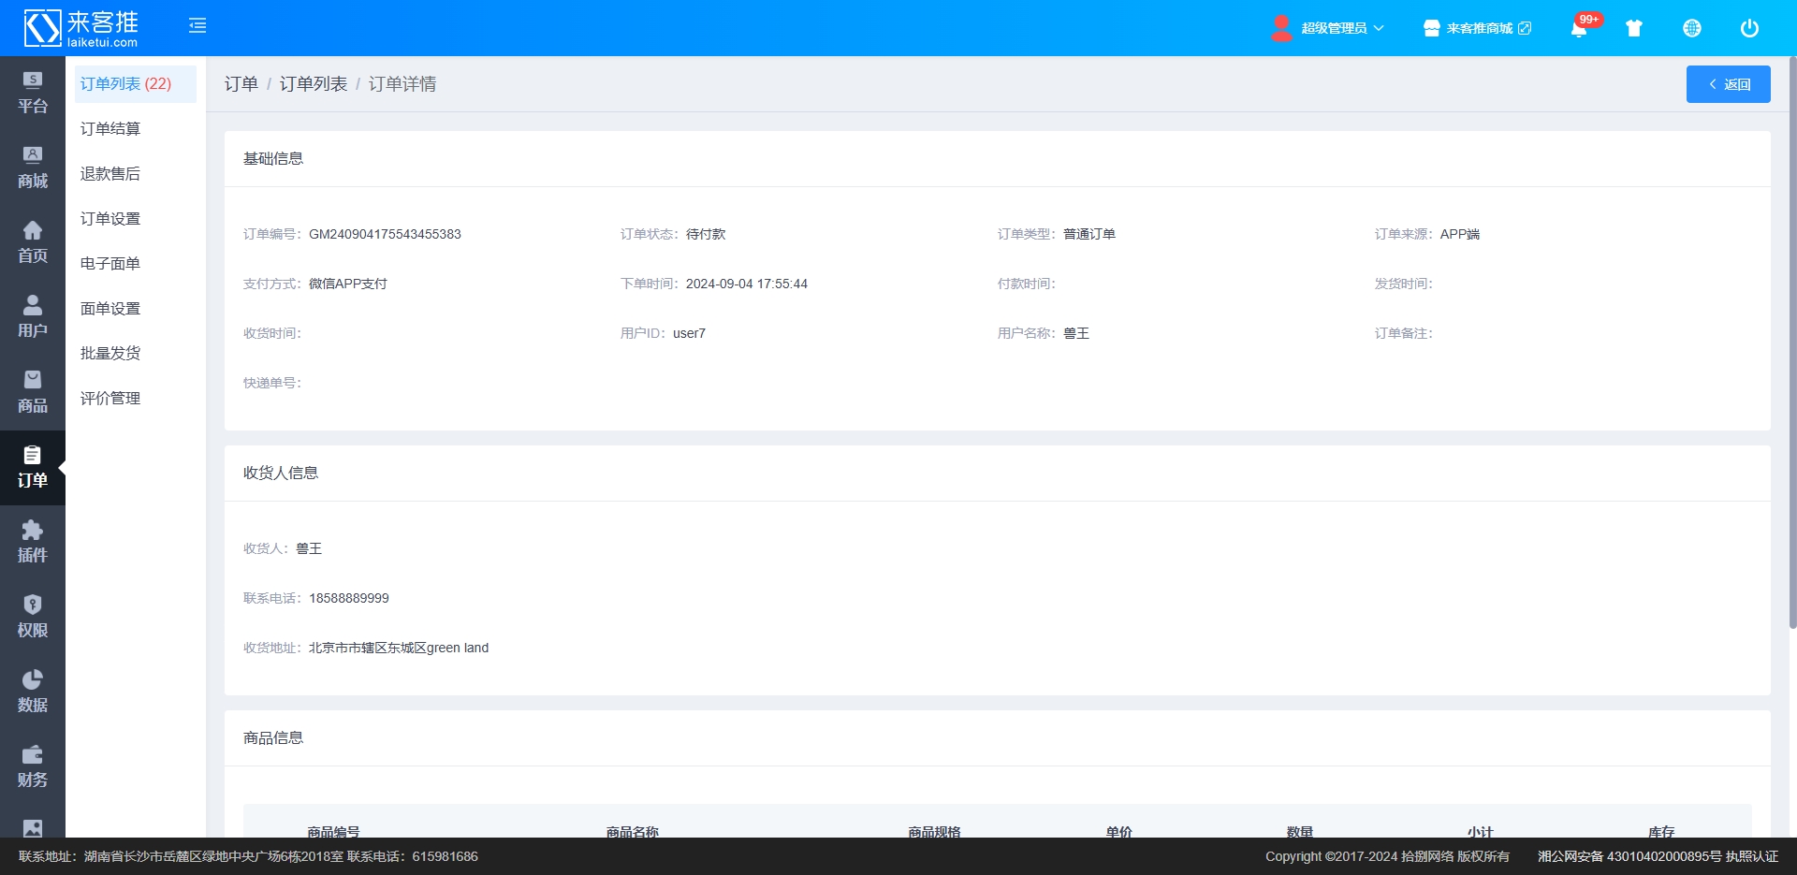Screen dimensions: 1797x875
Task: Open the 来客推商城 external store link
Action: pyautogui.click(x=1478, y=28)
